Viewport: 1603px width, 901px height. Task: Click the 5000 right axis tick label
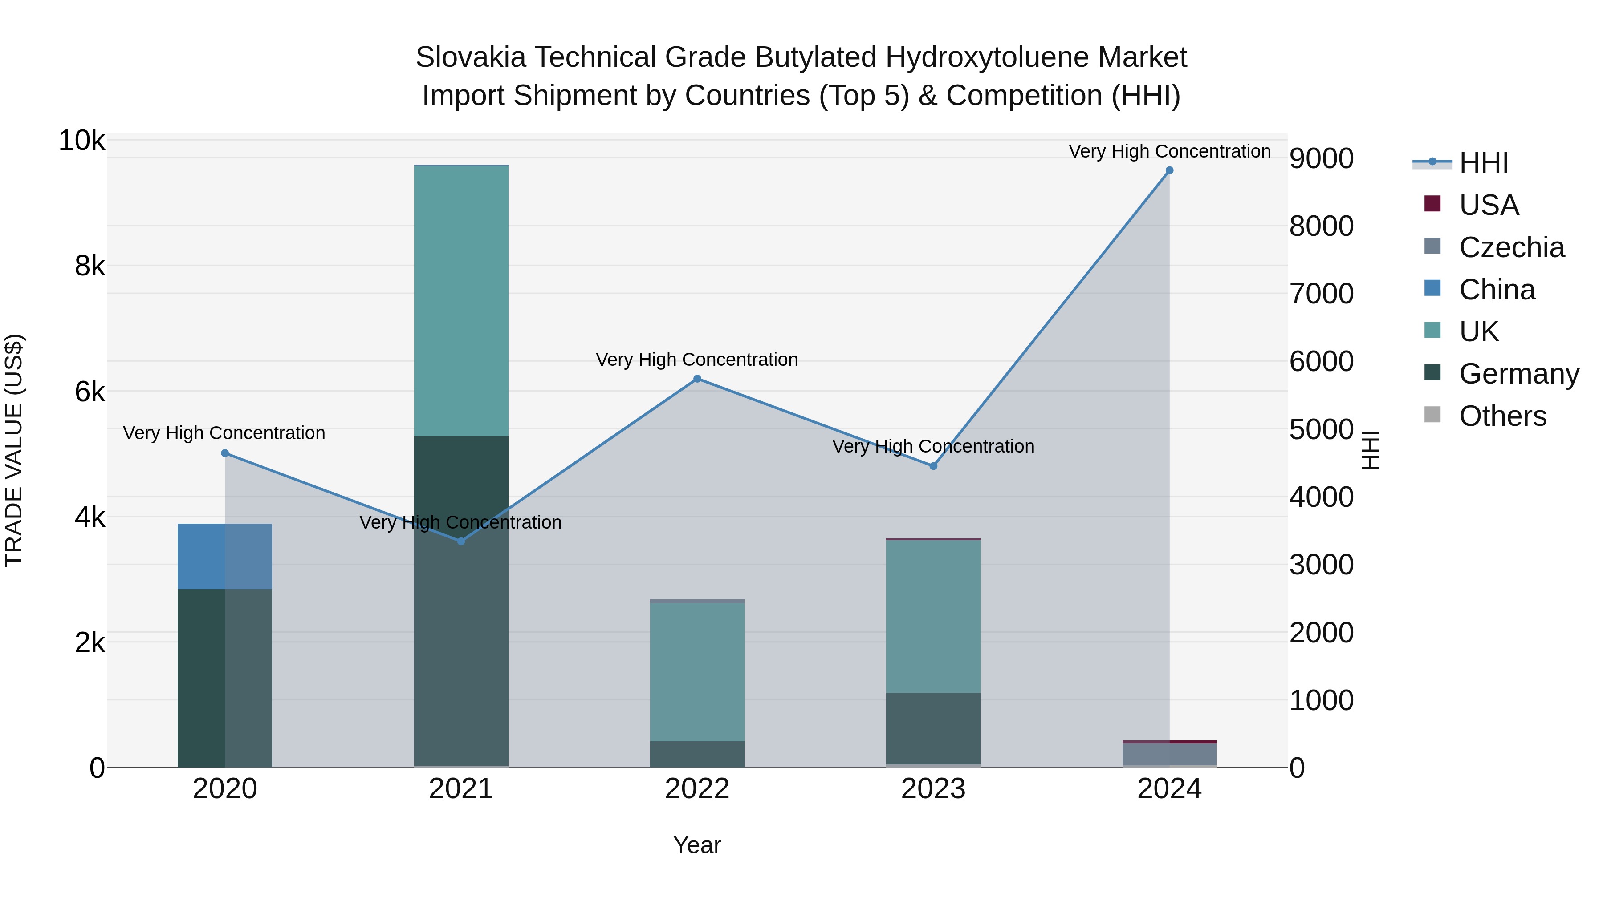pyautogui.click(x=1321, y=430)
